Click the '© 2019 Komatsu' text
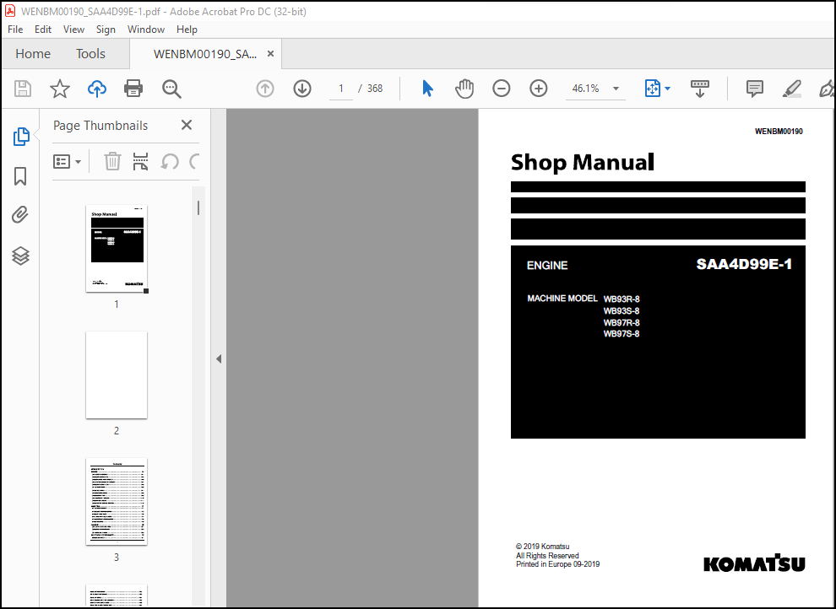Image resolution: width=836 pixels, height=609 pixels. click(542, 547)
